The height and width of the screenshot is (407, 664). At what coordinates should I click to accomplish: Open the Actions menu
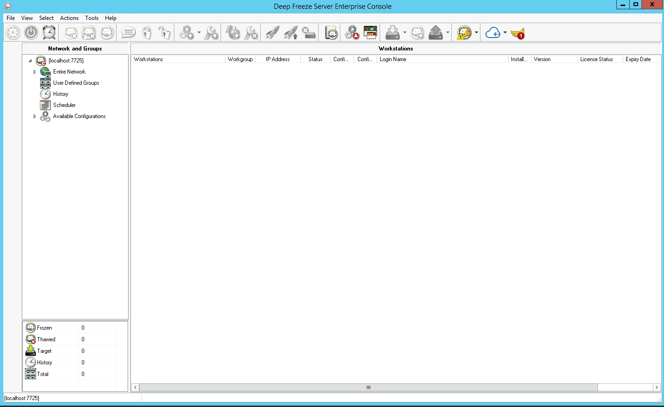tap(69, 18)
